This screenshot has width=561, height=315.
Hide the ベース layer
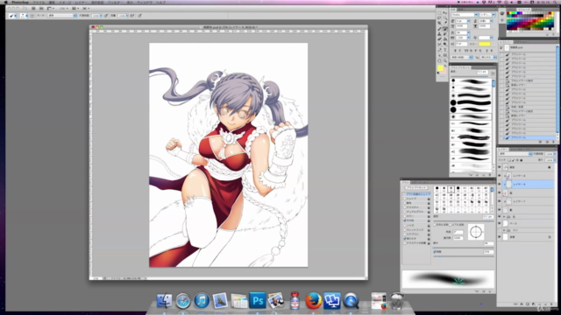500,223
